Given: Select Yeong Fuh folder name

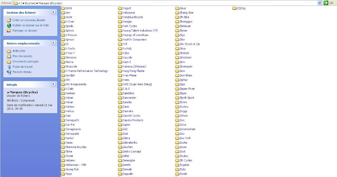Looking at the screenshot, I should (x=72, y=169).
